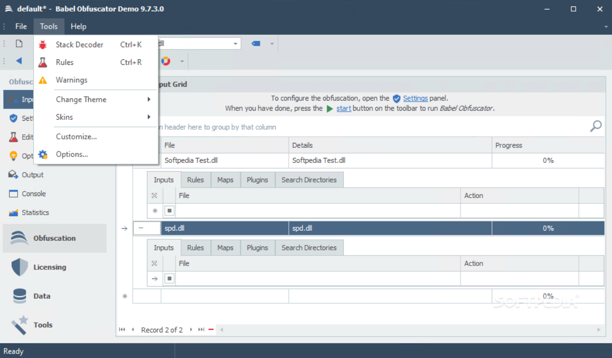612x358 pixels.
Task: Go to last record in navigator
Action: click(201, 330)
